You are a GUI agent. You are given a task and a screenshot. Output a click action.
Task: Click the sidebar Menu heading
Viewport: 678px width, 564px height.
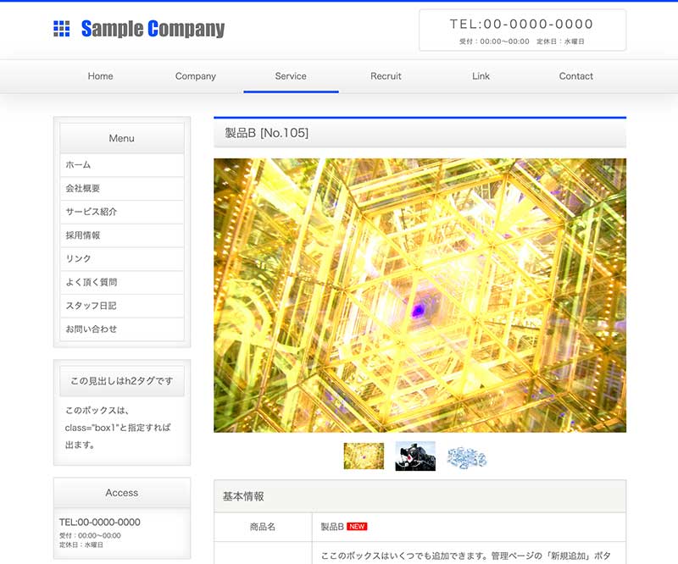coord(122,138)
